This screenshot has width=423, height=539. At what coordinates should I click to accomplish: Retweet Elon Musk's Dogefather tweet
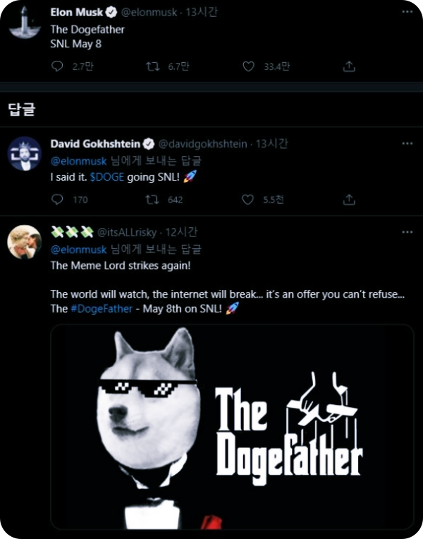click(152, 66)
